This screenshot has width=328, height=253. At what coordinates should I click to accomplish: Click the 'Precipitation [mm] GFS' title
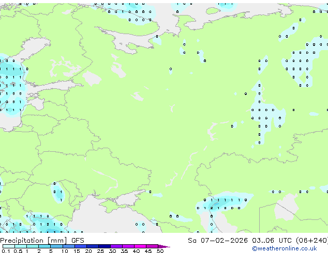point(42,241)
